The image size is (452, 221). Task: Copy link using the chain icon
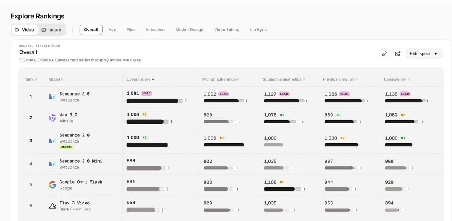(x=384, y=54)
